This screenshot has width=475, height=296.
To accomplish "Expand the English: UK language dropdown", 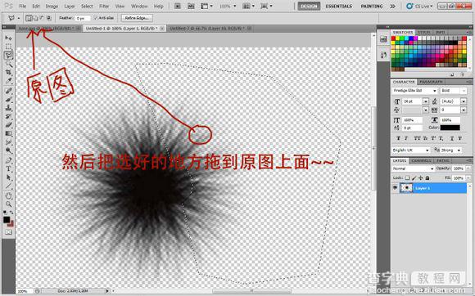I will point(411,150).
